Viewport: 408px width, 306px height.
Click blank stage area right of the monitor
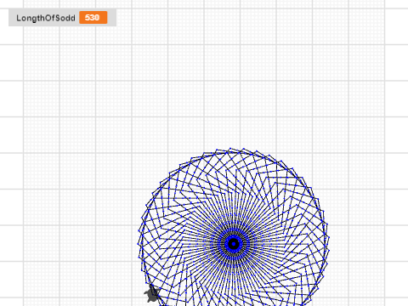227,18
